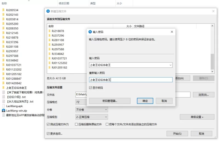Close the 输入密码 dialog
Image resolution: width=219 pixels, height=141 pixels.
pyautogui.click(x=172, y=32)
